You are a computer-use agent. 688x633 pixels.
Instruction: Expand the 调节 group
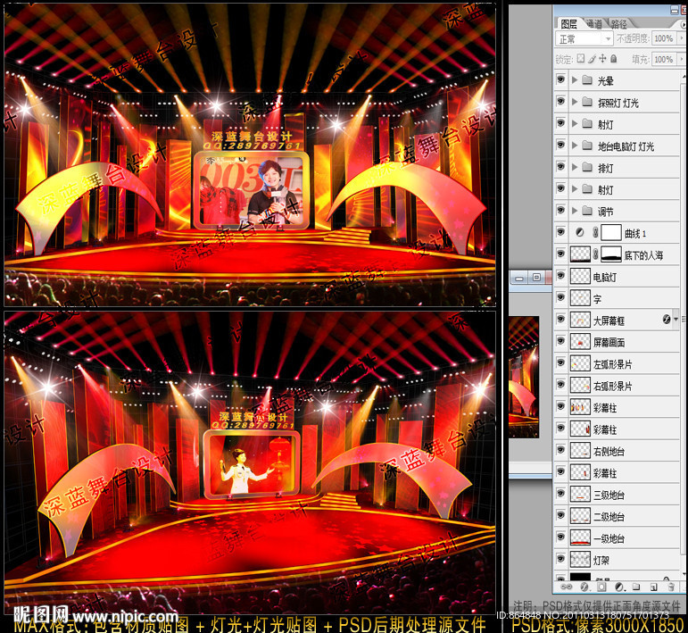click(575, 211)
